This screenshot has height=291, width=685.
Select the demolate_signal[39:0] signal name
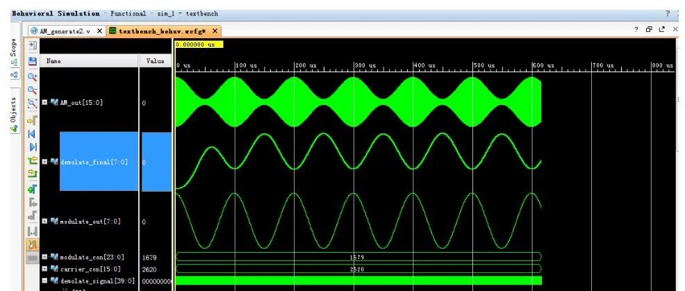pos(97,281)
